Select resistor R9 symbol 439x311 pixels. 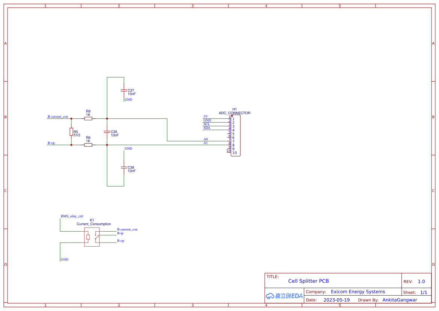pyautogui.click(x=88, y=118)
